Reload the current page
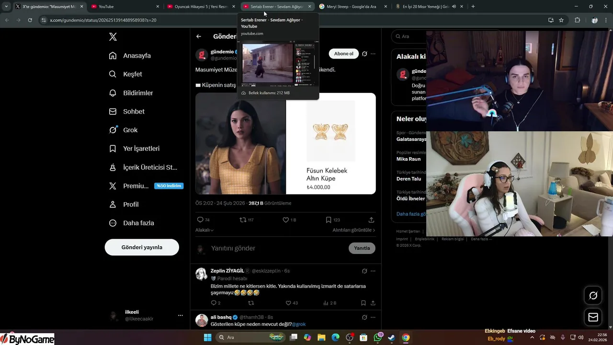Viewport: 613px width, 345px height. click(x=30, y=20)
